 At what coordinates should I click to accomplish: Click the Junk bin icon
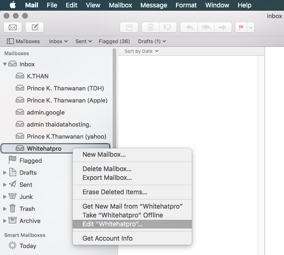[13, 196]
